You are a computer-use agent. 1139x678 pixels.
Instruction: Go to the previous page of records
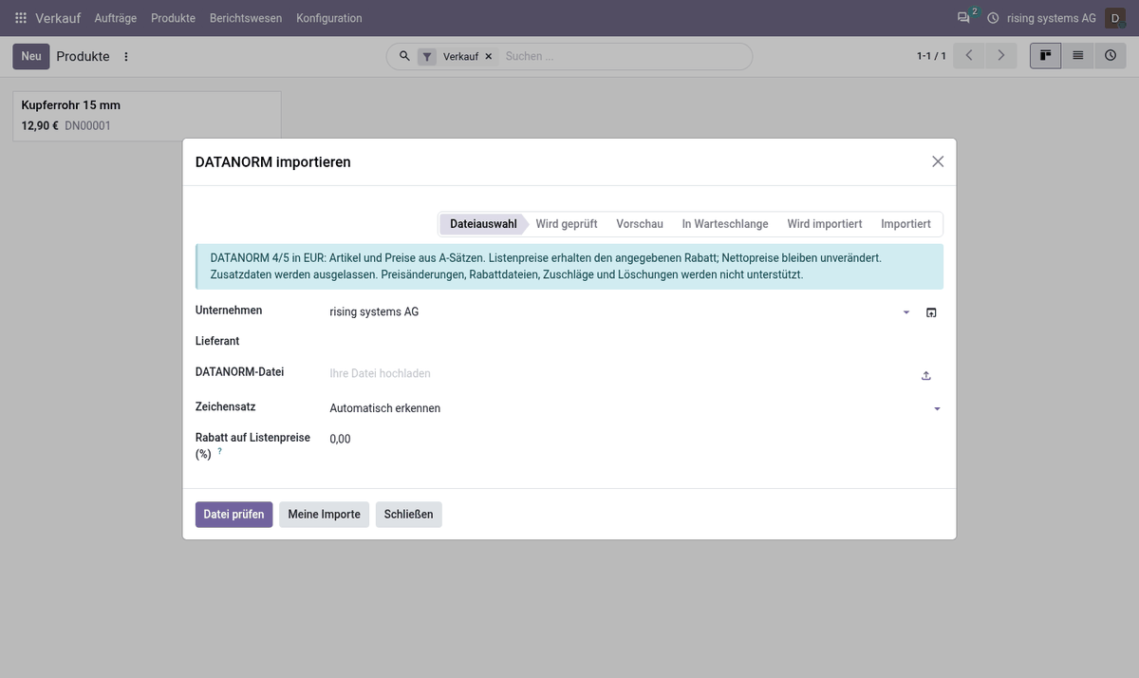click(969, 56)
